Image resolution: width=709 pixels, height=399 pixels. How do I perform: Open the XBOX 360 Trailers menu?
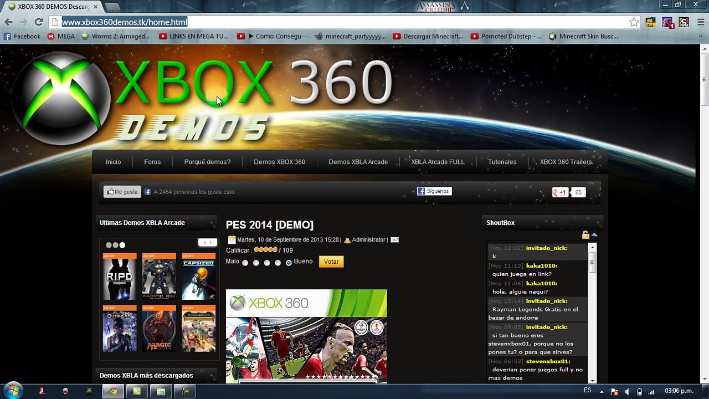(x=566, y=162)
